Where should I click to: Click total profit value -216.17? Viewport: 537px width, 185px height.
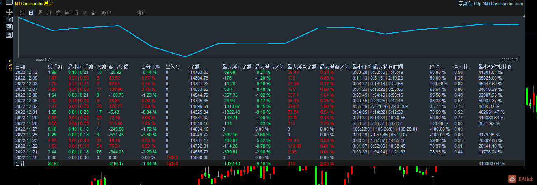point(117,163)
